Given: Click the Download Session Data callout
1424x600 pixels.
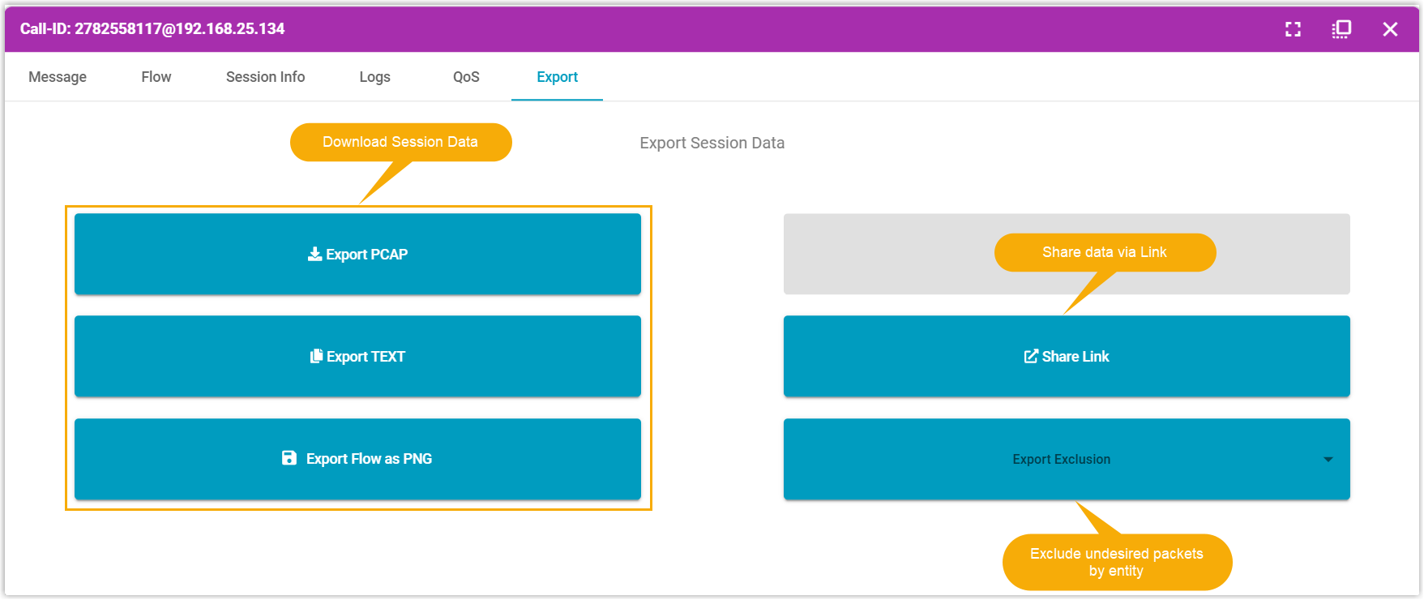Looking at the screenshot, I should coord(400,142).
